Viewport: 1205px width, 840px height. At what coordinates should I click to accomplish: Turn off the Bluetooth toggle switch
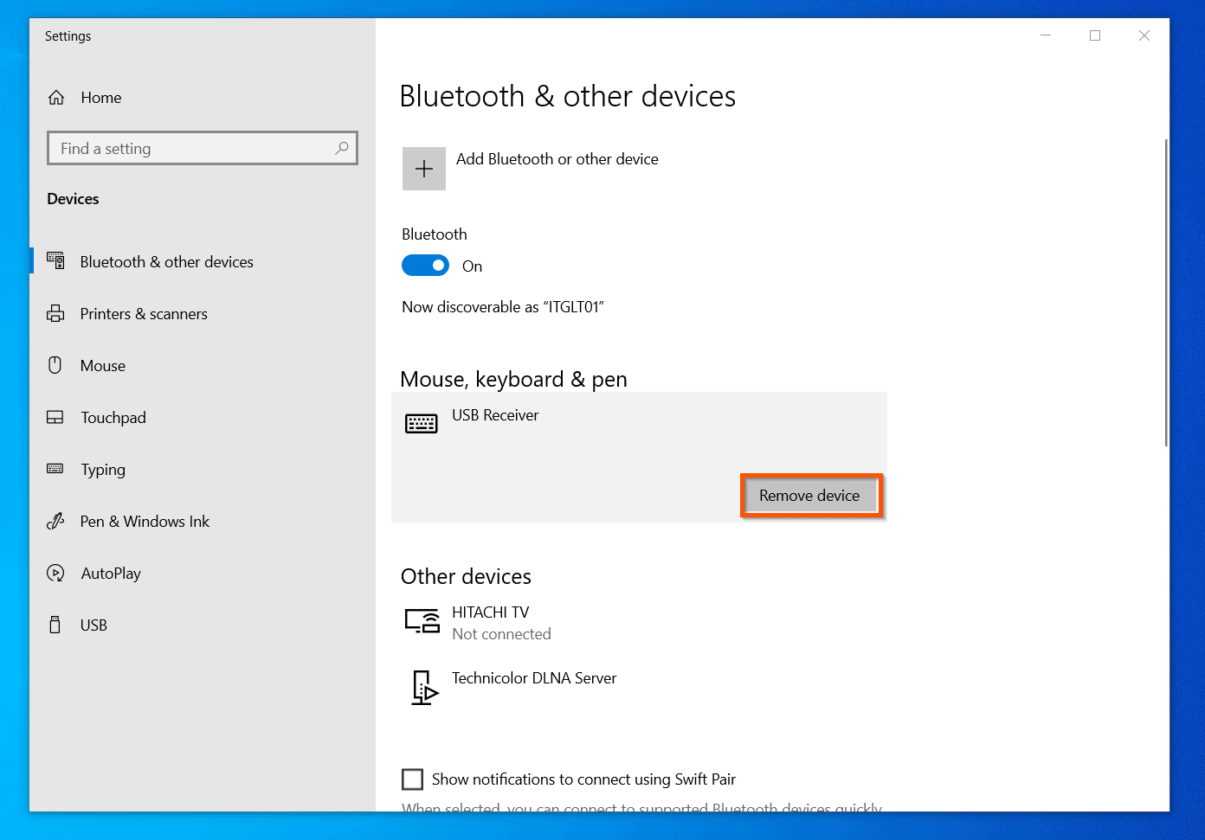[425, 266]
